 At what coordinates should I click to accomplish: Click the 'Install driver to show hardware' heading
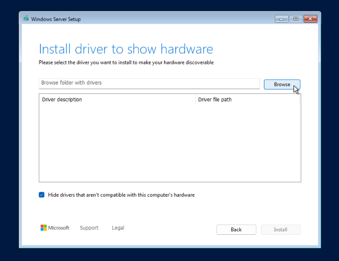coord(126,49)
